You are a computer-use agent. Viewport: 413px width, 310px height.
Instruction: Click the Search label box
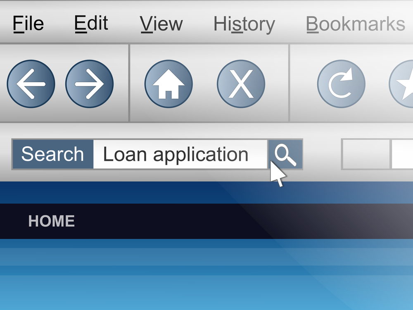[53, 155]
